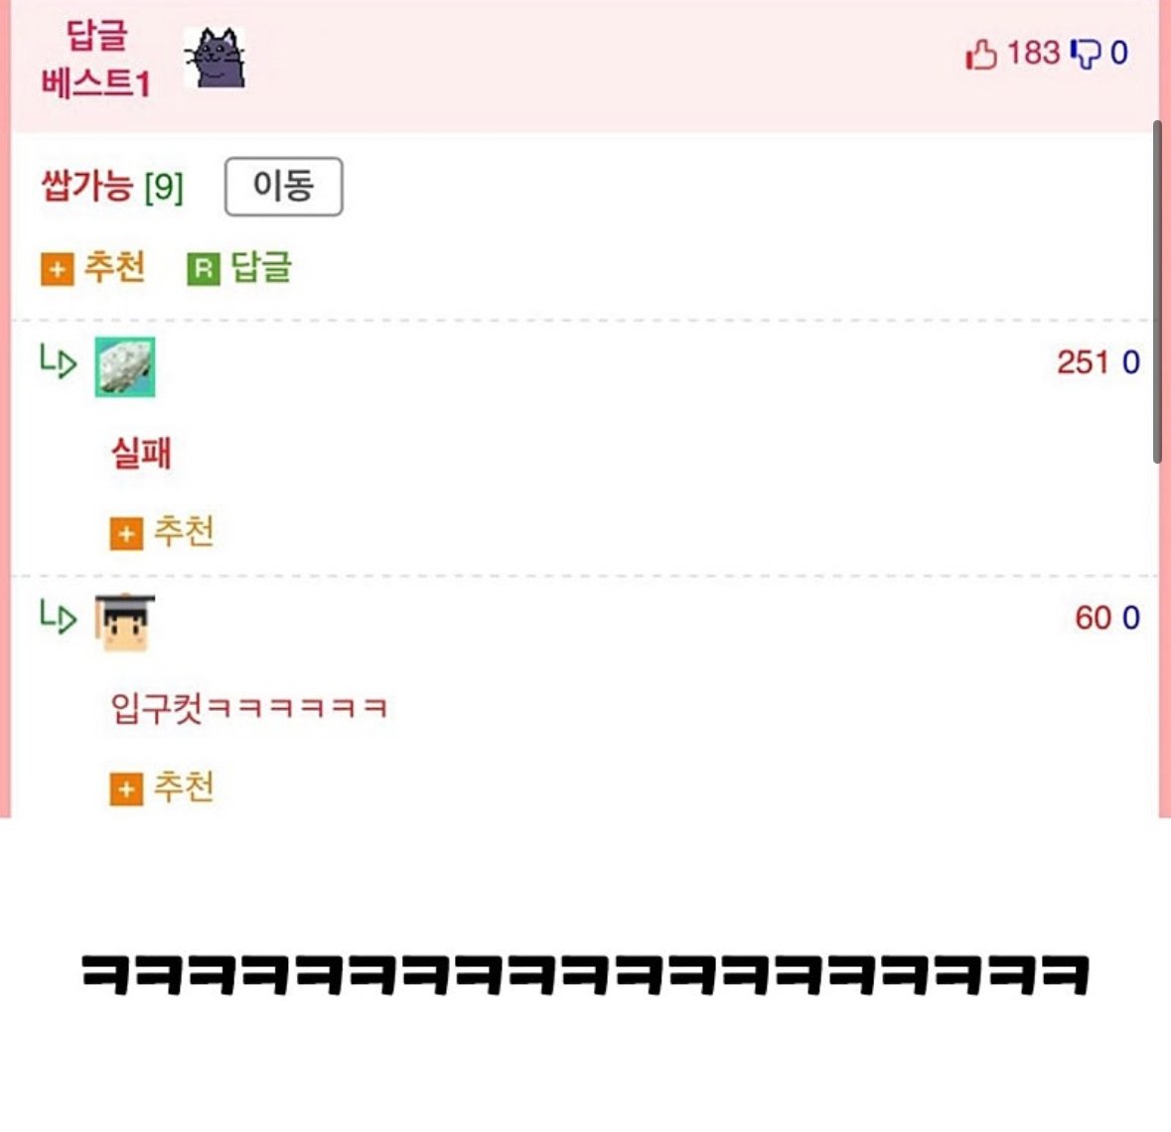Viewport: 1171px width, 1132px height.
Task: Click the 실패 reply text
Action: [141, 453]
